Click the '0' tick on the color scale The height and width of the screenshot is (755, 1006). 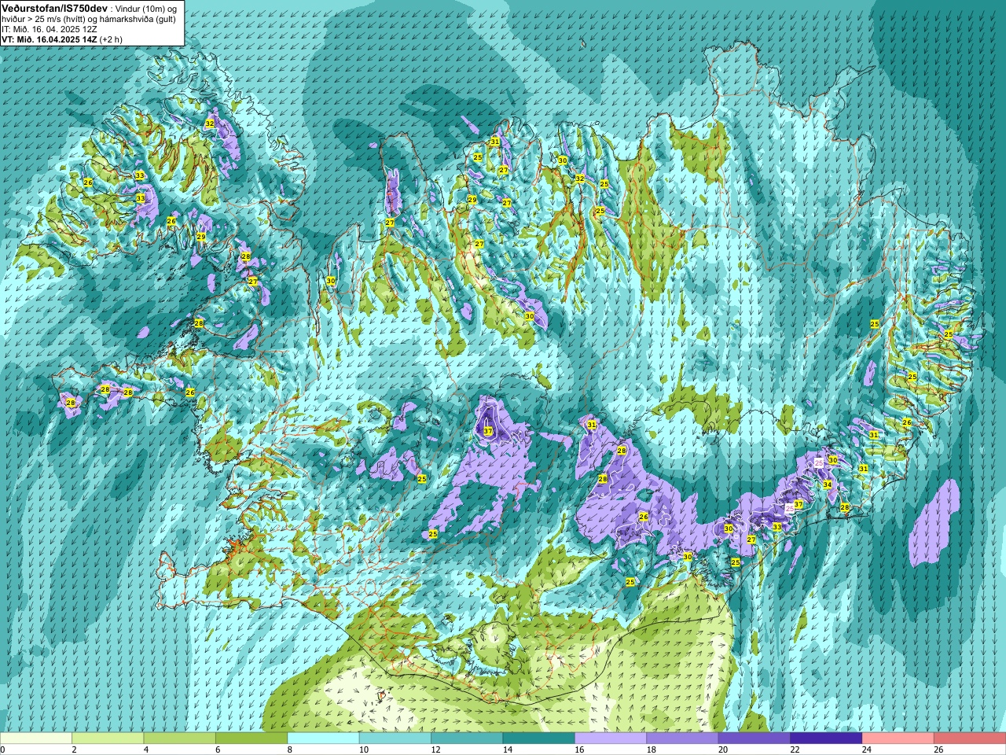(2, 750)
